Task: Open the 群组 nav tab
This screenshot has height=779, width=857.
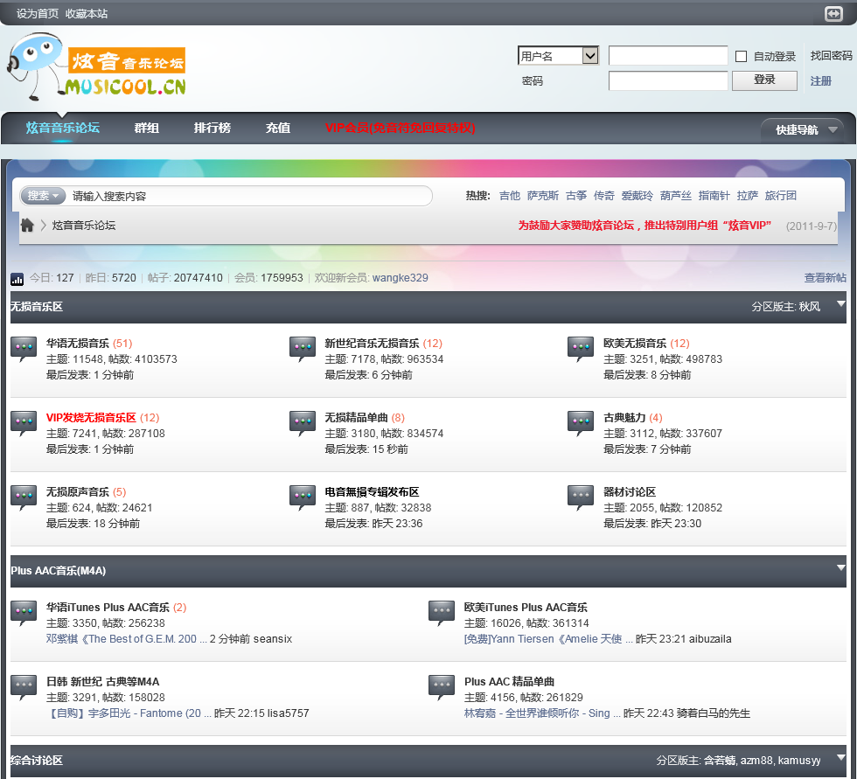Action: [x=147, y=128]
